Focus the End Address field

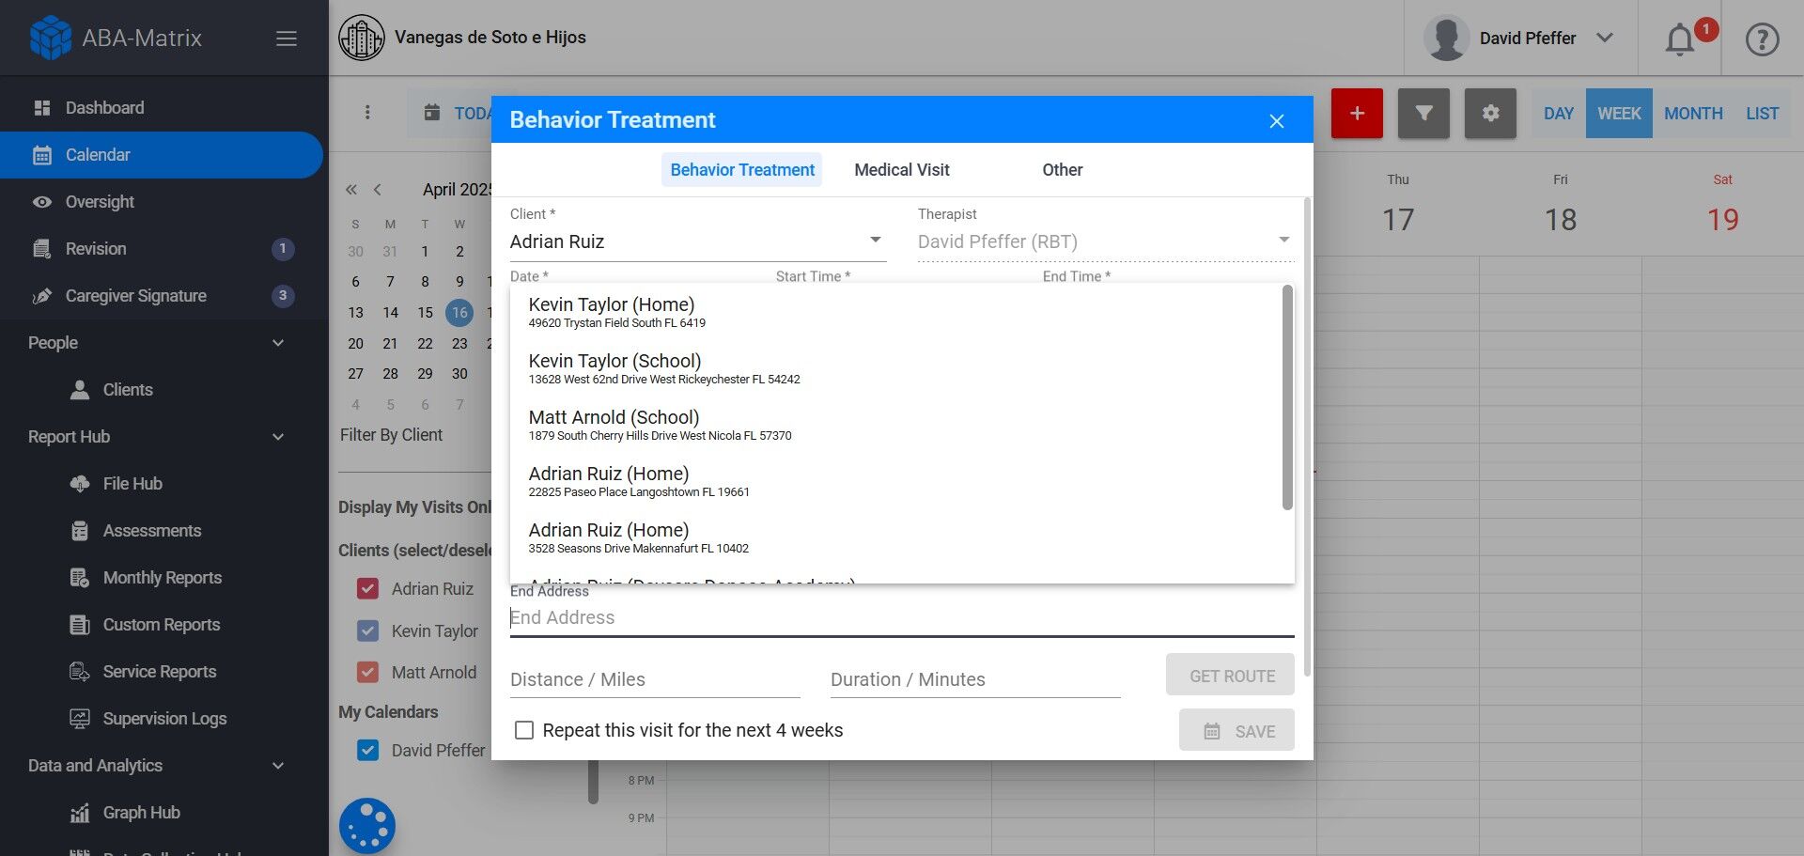902,617
